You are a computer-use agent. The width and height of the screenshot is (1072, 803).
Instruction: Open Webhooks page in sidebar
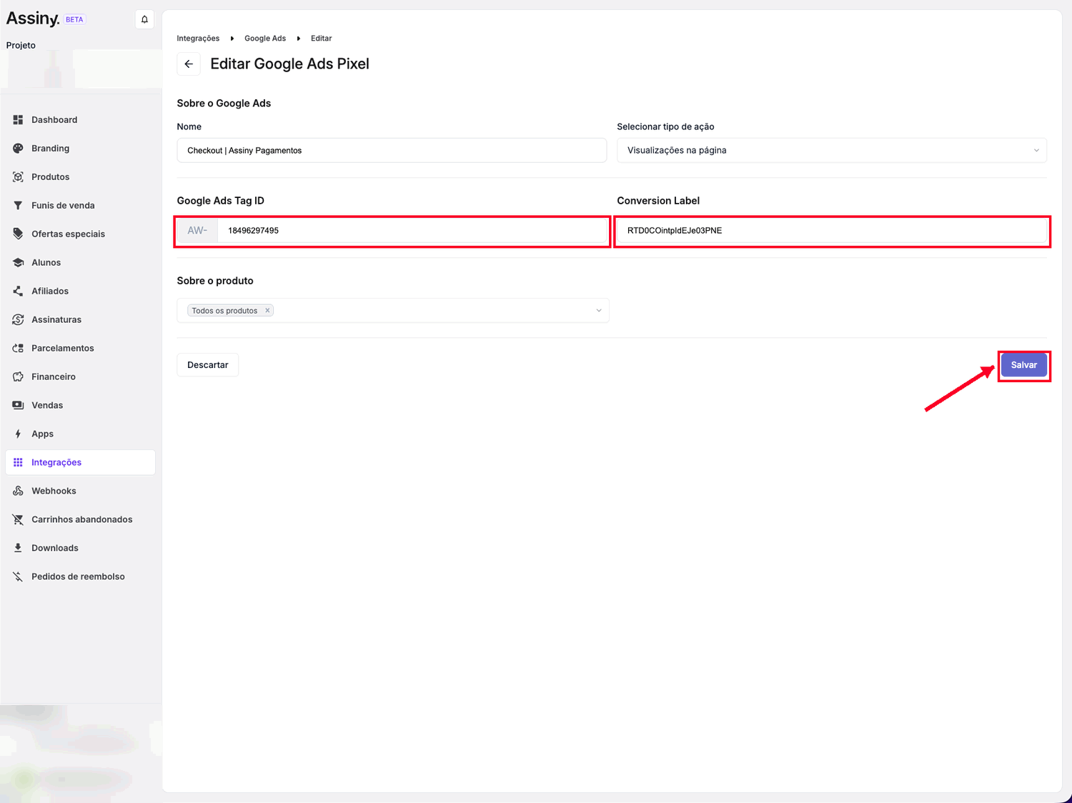click(80, 492)
